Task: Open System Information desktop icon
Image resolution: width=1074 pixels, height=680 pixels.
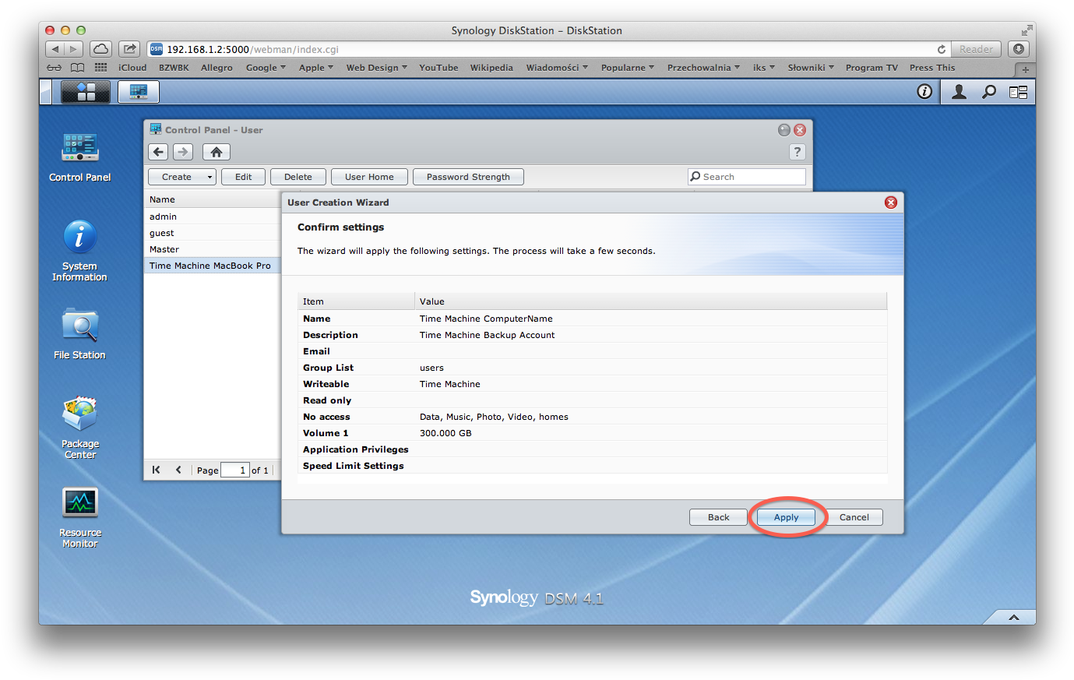Action: 79,238
